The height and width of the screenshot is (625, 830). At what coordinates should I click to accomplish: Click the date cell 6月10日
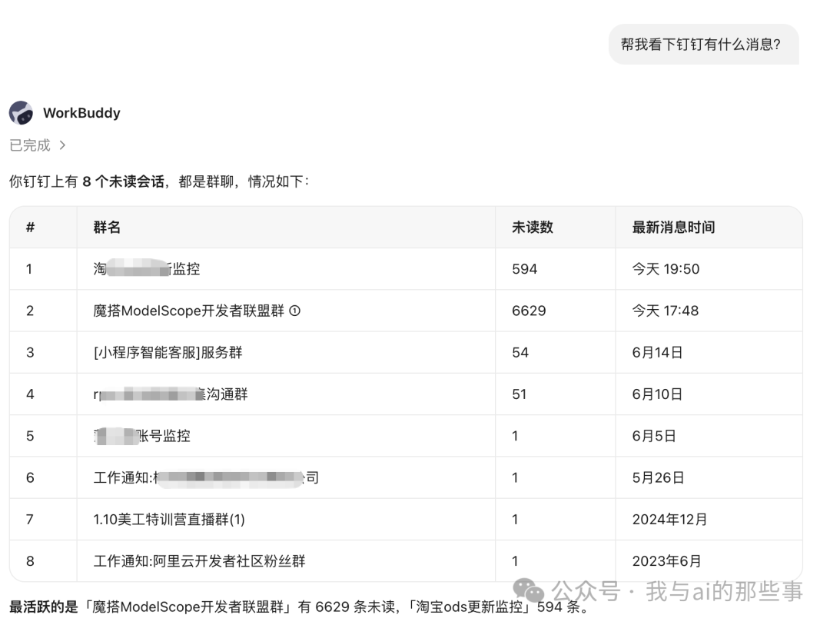coord(657,394)
